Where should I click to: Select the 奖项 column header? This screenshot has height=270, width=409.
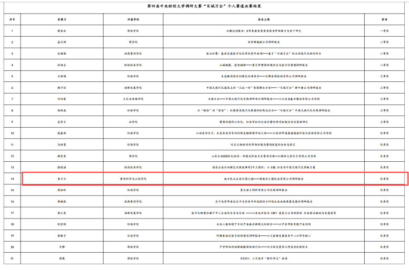(385, 18)
